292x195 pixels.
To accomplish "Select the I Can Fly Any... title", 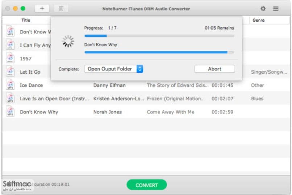I will click(35, 45).
